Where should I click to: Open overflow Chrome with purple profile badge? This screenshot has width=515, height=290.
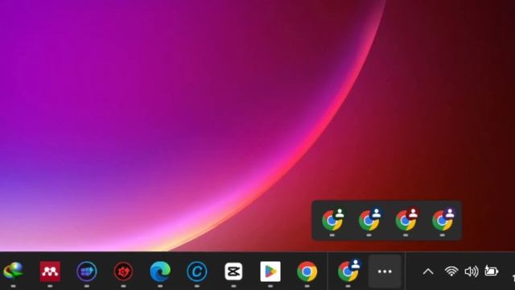pyautogui.click(x=443, y=219)
